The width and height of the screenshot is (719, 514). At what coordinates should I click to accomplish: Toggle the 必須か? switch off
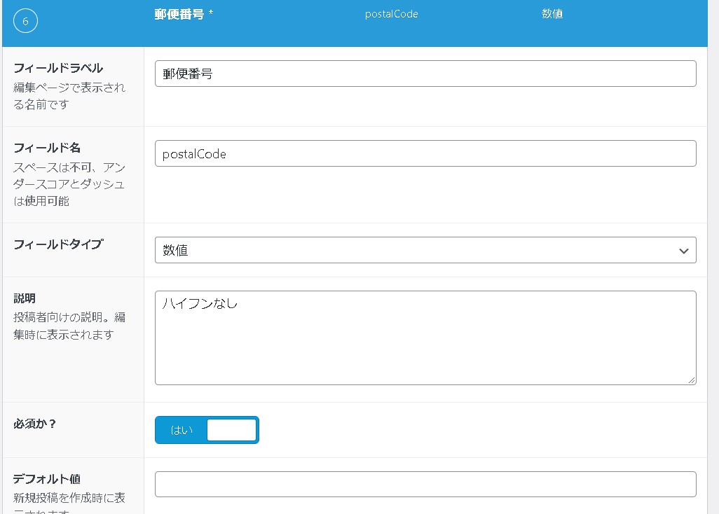point(207,429)
